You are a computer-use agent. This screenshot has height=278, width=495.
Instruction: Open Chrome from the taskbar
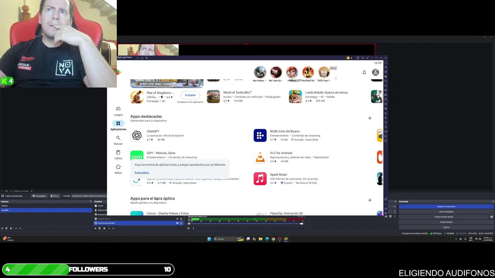[273, 239]
